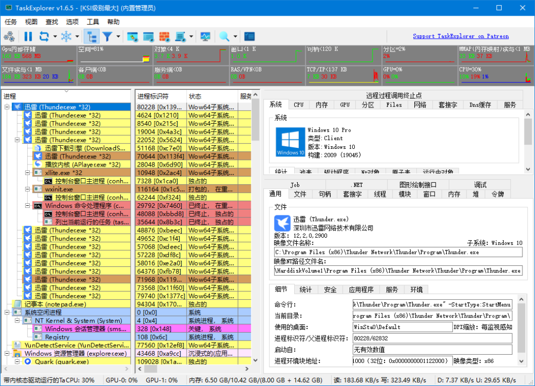Click the snowflake freeze icon
Viewport: 535px width, 386px height.
point(66,36)
